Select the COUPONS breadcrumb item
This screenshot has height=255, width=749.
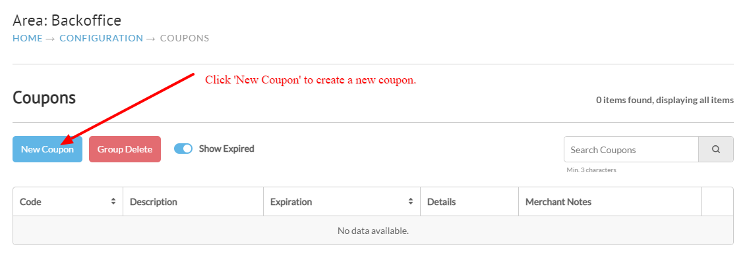pos(185,38)
